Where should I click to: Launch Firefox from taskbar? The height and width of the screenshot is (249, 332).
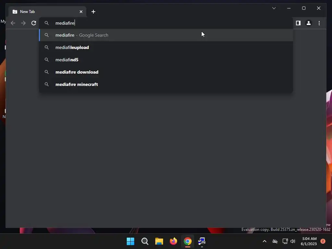point(173,241)
